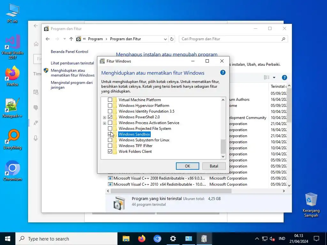Open the notification center icon

click(316, 239)
